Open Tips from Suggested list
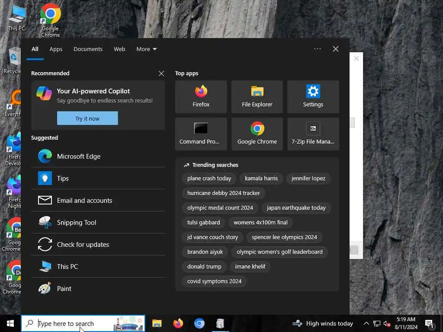This screenshot has width=443, height=332. coord(98,178)
